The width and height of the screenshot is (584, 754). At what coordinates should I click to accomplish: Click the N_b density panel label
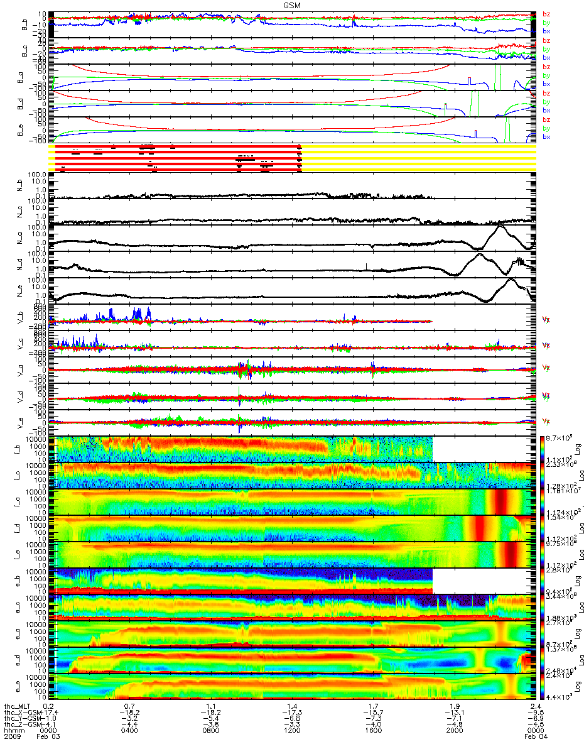pos(21,187)
